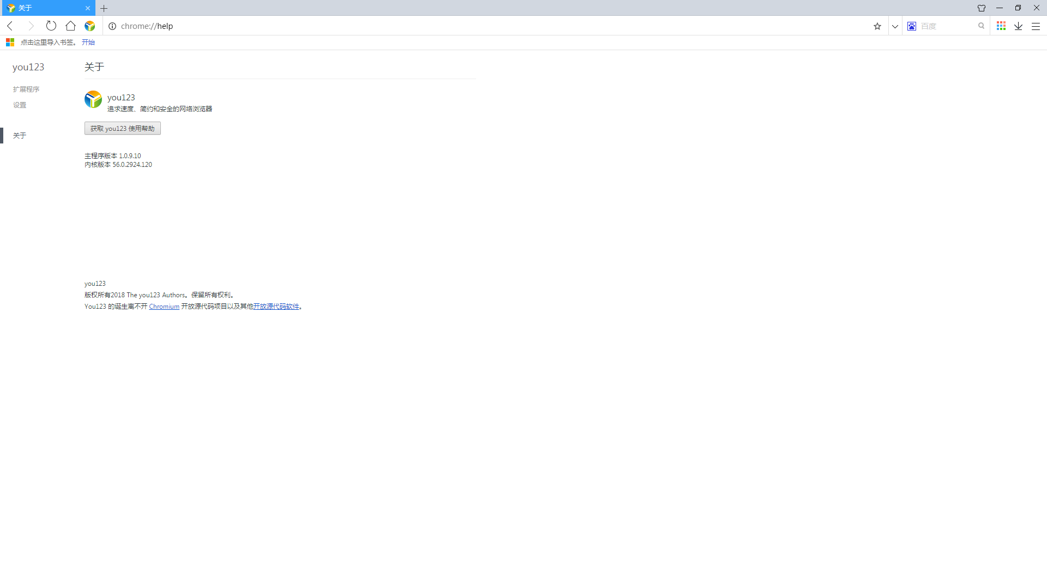
Task: Bookmark this page with the star icon
Action: tap(877, 26)
